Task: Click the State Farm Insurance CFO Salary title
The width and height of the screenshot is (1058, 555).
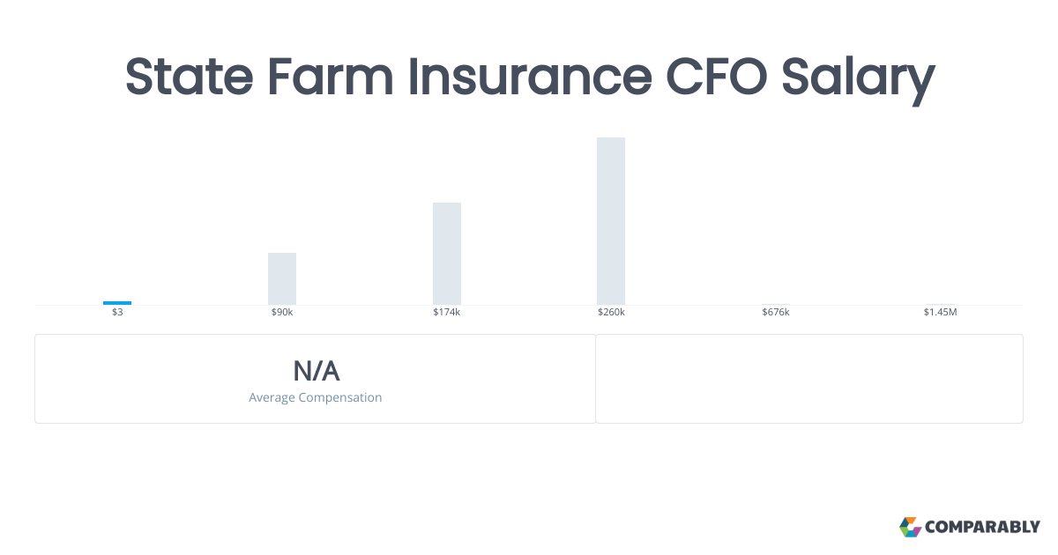Action: pos(529,77)
